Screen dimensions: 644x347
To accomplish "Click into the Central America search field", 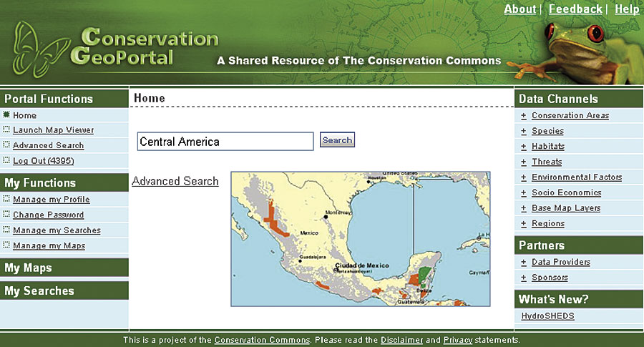I will 225,141.
